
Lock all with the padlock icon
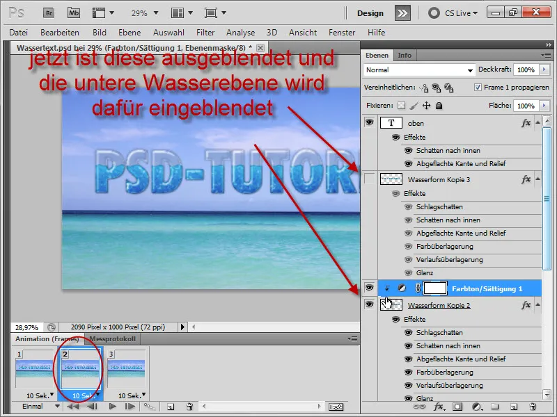point(439,106)
